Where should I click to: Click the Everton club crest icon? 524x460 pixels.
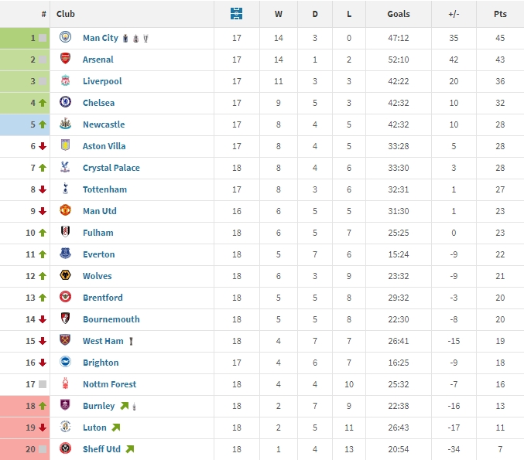point(65,254)
